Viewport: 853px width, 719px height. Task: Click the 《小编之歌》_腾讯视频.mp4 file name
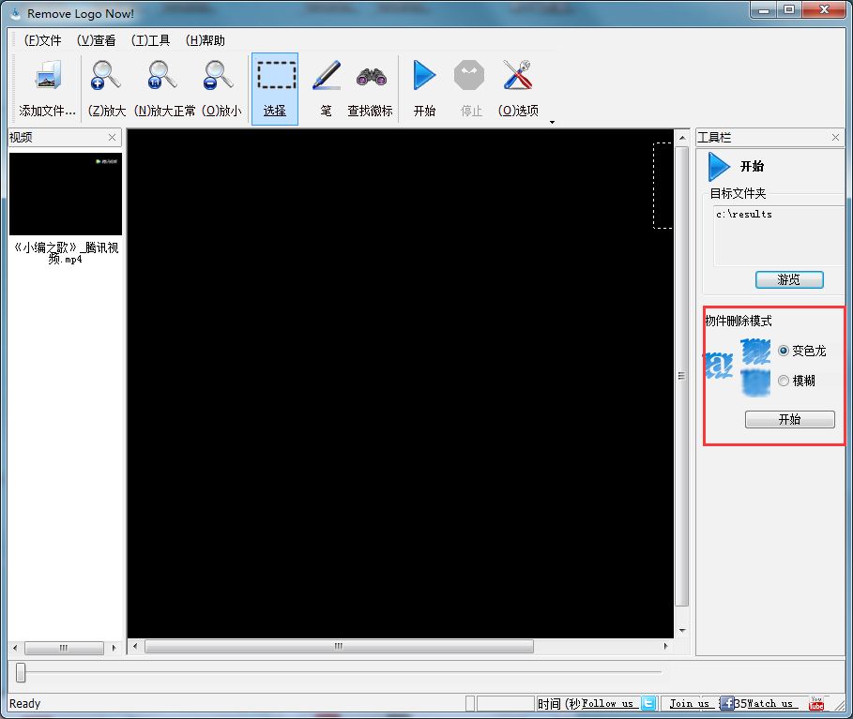[66, 253]
